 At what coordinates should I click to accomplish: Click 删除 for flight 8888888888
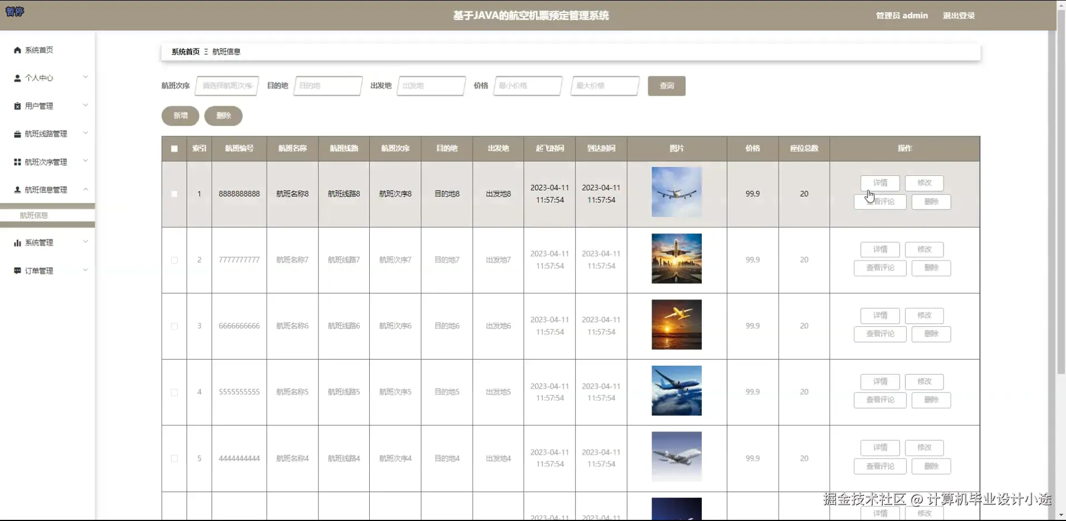(x=931, y=202)
